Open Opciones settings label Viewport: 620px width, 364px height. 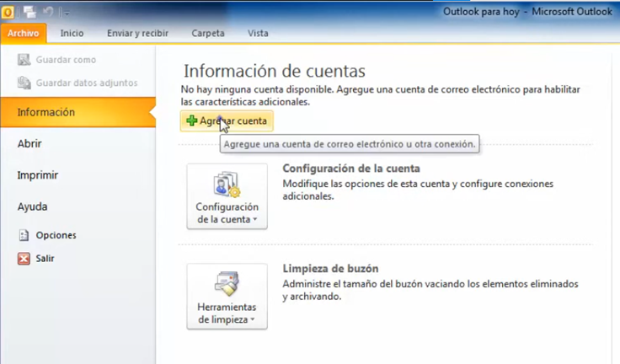[56, 235]
